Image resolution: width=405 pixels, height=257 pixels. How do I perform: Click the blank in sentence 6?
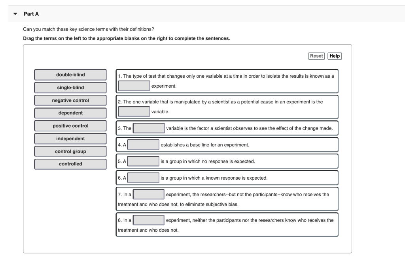144,178
